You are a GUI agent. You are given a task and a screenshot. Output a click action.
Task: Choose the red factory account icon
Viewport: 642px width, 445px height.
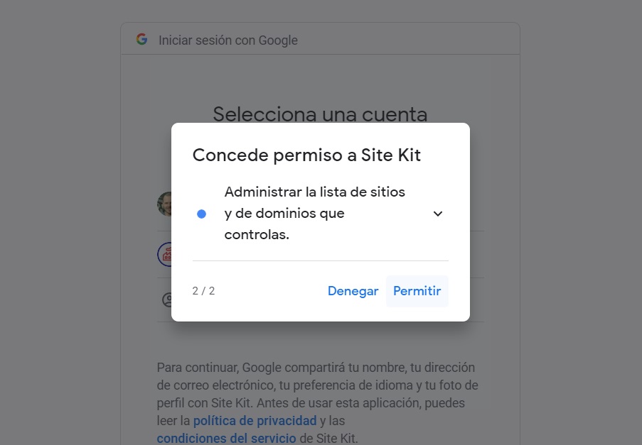click(x=164, y=255)
